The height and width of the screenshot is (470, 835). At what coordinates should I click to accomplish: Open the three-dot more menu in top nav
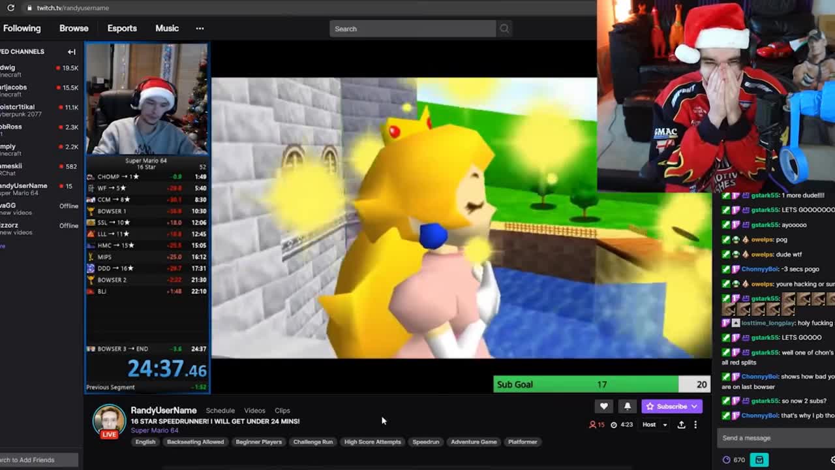click(200, 28)
